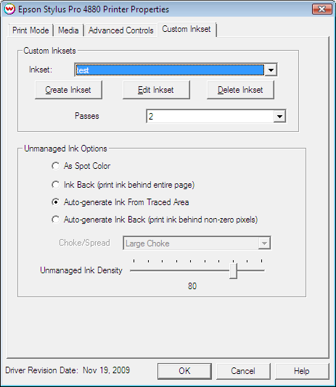Click the Delete Inkset button
This screenshot has height=387, width=336.
coord(240,90)
